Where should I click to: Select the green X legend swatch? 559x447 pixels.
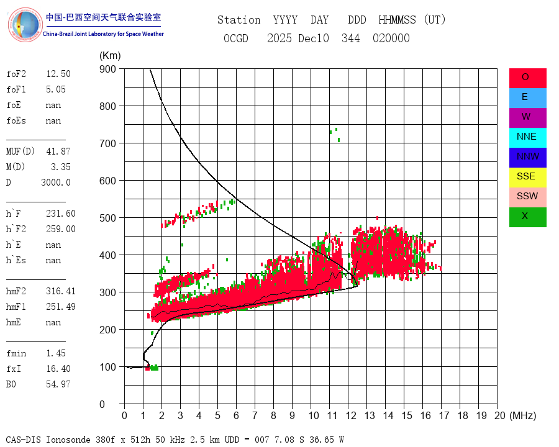click(x=527, y=217)
